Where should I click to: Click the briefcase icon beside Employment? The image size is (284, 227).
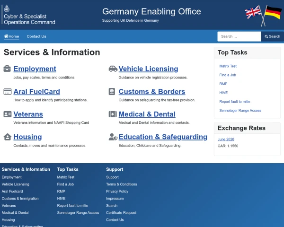point(7,69)
